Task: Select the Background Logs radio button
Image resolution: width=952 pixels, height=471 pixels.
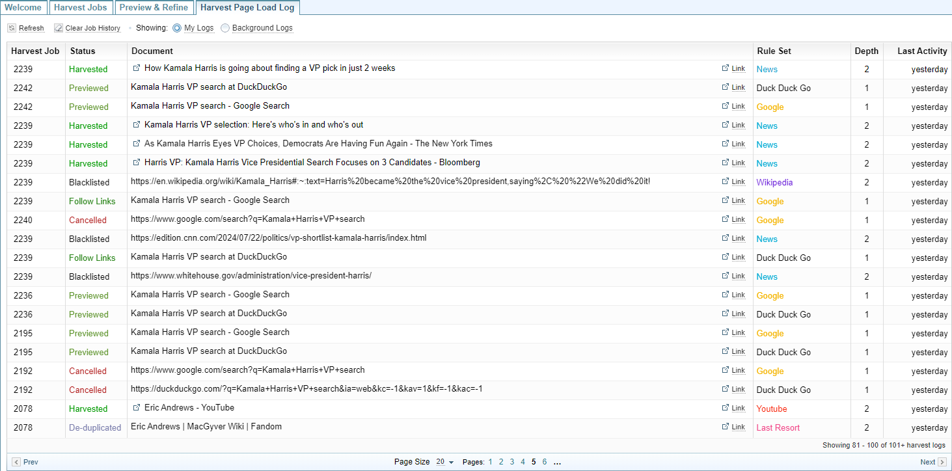Action: point(225,28)
